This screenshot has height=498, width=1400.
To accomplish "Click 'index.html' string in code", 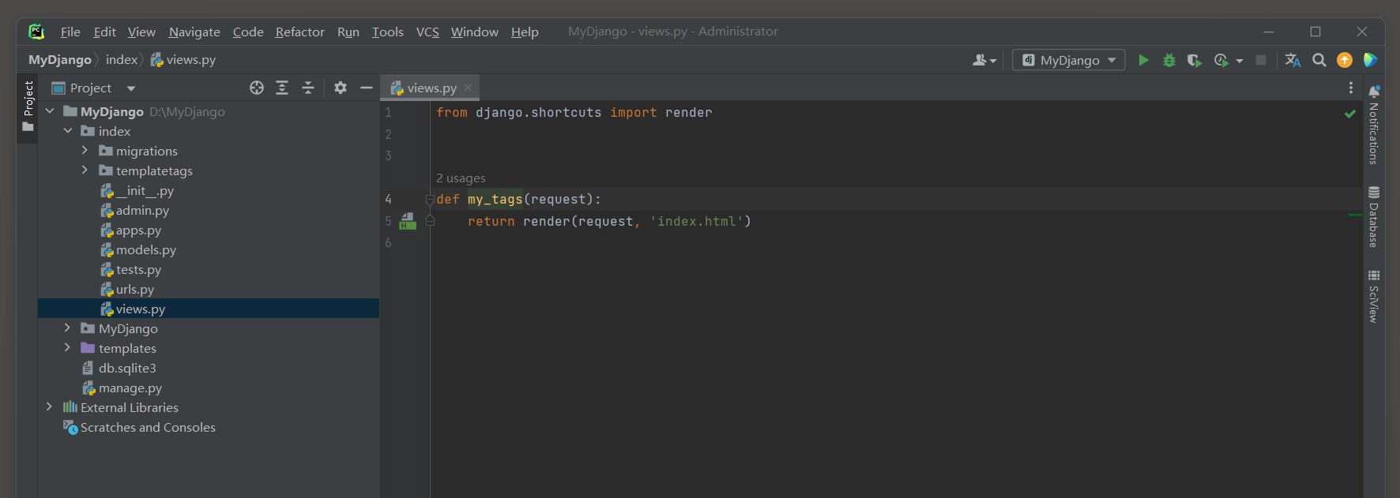I will 696,222.
